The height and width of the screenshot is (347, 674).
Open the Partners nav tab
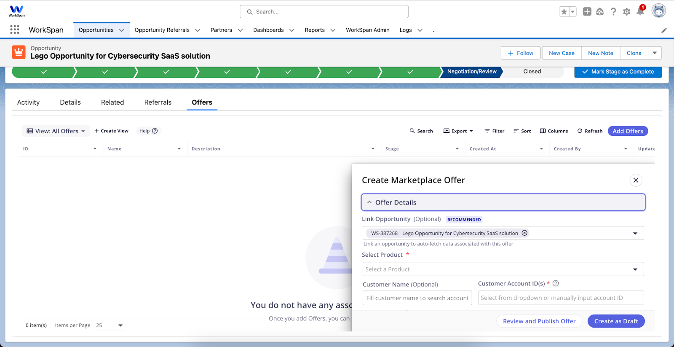[x=221, y=30]
